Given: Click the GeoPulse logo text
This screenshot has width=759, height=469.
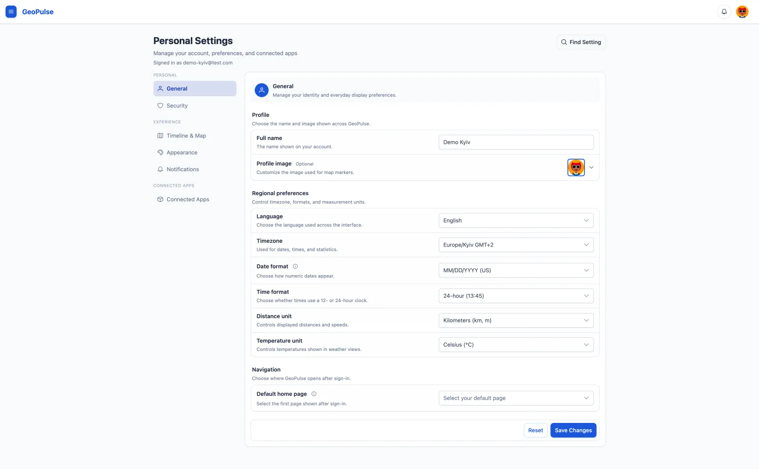Looking at the screenshot, I should [38, 12].
